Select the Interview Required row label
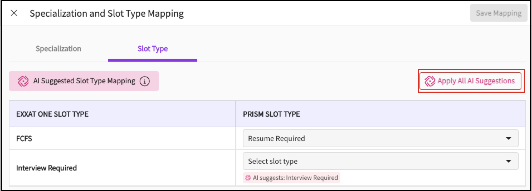 tap(47, 168)
